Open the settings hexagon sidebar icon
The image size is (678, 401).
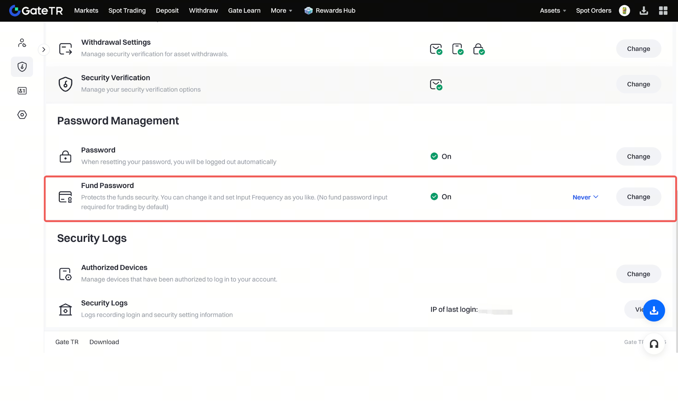click(x=22, y=115)
